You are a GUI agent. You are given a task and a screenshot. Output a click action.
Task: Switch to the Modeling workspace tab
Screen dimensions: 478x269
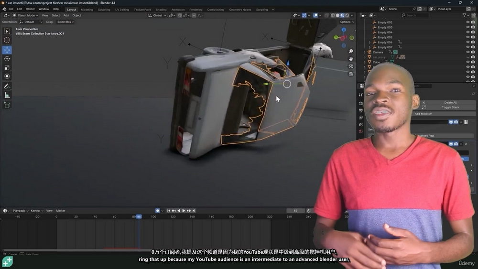pyautogui.click(x=87, y=10)
